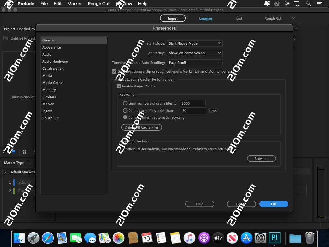Select Collaboration preferences category
329x247 pixels.
pyautogui.click(x=74, y=69)
